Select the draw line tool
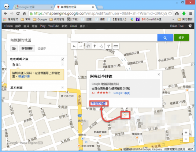 [101, 46]
